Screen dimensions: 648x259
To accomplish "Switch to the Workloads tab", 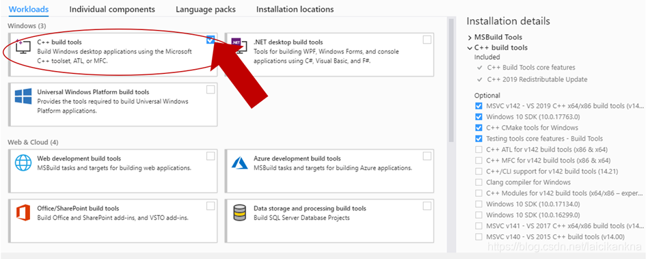I will pyautogui.click(x=29, y=9).
